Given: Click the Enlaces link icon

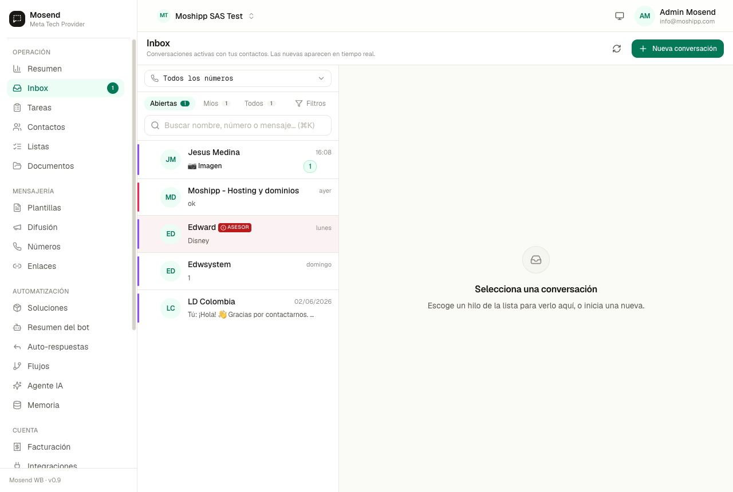Looking at the screenshot, I should (17, 266).
